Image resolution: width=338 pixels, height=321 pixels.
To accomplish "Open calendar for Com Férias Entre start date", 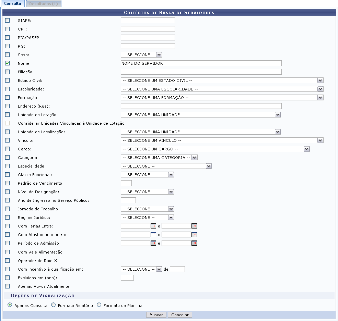I will tap(153, 226).
